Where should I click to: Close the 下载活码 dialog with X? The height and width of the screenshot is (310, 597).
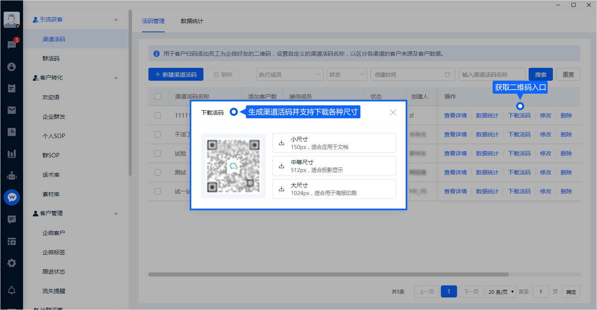click(393, 113)
